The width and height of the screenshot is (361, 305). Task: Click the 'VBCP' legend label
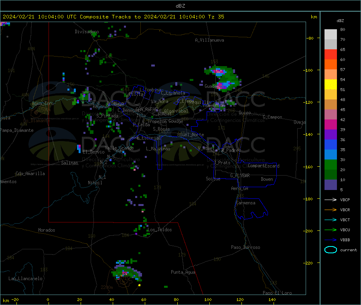pos(345,200)
